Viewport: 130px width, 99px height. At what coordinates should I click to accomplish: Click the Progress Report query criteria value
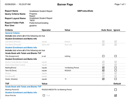[x=33, y=15]
